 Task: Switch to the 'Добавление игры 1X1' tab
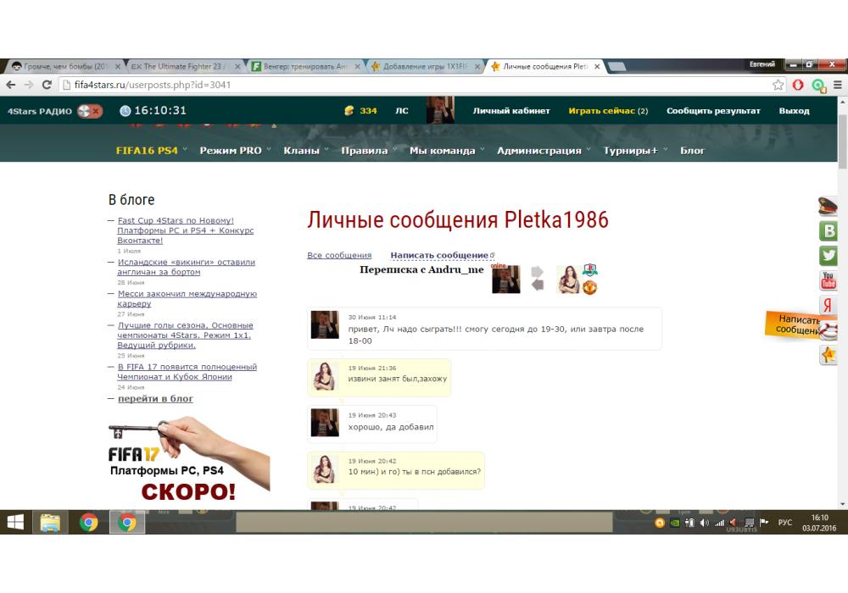click(x=424, y=66)
